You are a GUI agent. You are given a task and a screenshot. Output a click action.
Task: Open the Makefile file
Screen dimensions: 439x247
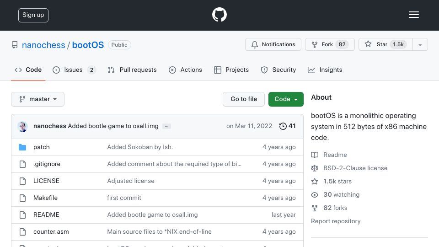[x=45, y=198]
